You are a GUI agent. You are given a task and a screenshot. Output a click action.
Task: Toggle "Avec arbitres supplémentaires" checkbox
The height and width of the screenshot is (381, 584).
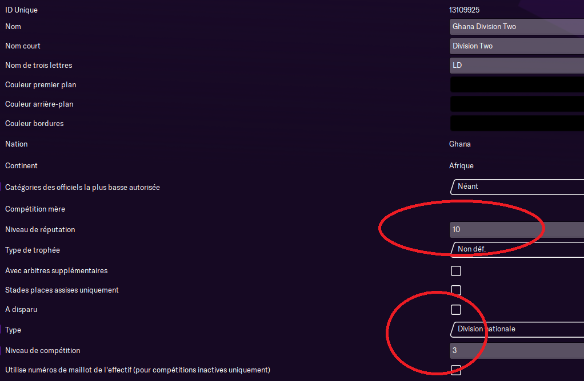[x=456, y=271]
